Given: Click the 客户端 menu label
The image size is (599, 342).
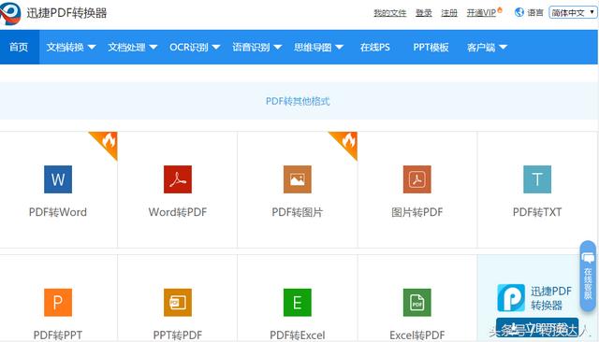Looking at the screenshot, I should coord(481,48).
